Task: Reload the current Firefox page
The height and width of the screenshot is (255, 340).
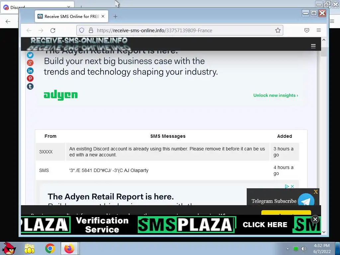Action: 53,30
